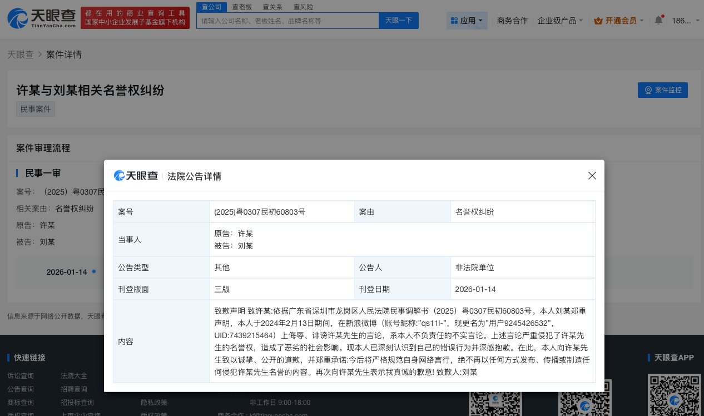Click the 天眼一下 search button
Image resolution: width=704 pixels, height=416 pixels.
pyautogui.click(x=398, y=20)
